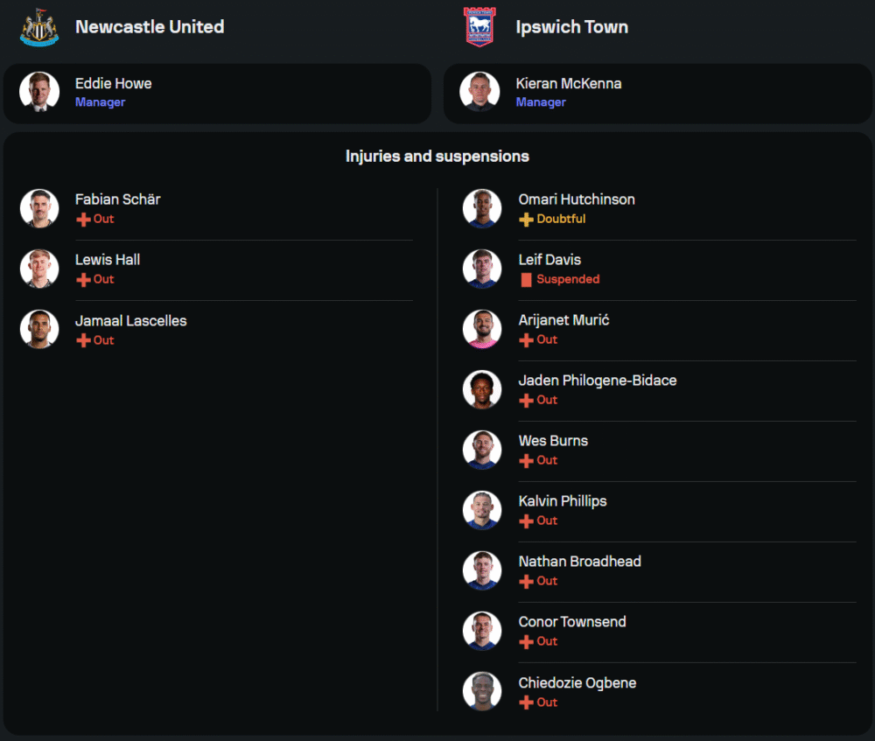Viewport: 875px width, 741px height.
Task: Click the Suspended status for Leif Davis
Action: (x=568, y=280)
